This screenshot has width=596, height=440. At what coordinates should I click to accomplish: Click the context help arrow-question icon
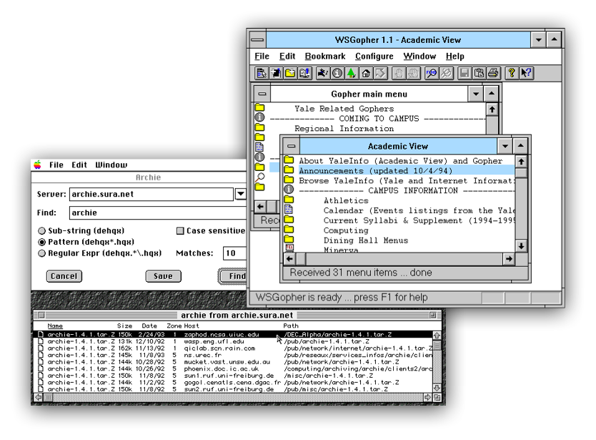point(526,73)
